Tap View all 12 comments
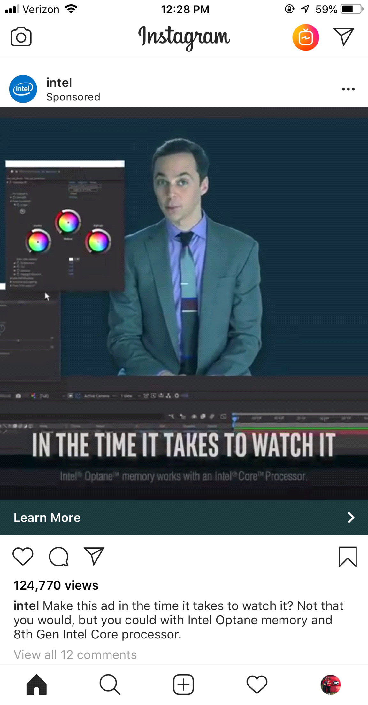 tap(75, 654)
